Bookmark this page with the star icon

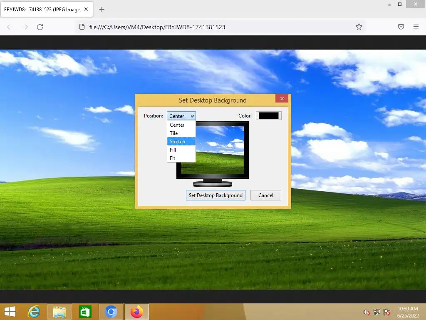point(359,27)
